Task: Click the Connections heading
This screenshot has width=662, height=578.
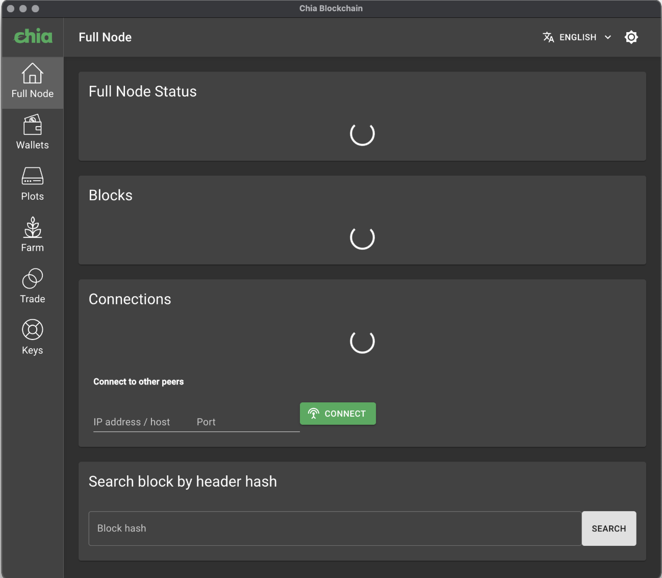Action: (x=130, y=299)
